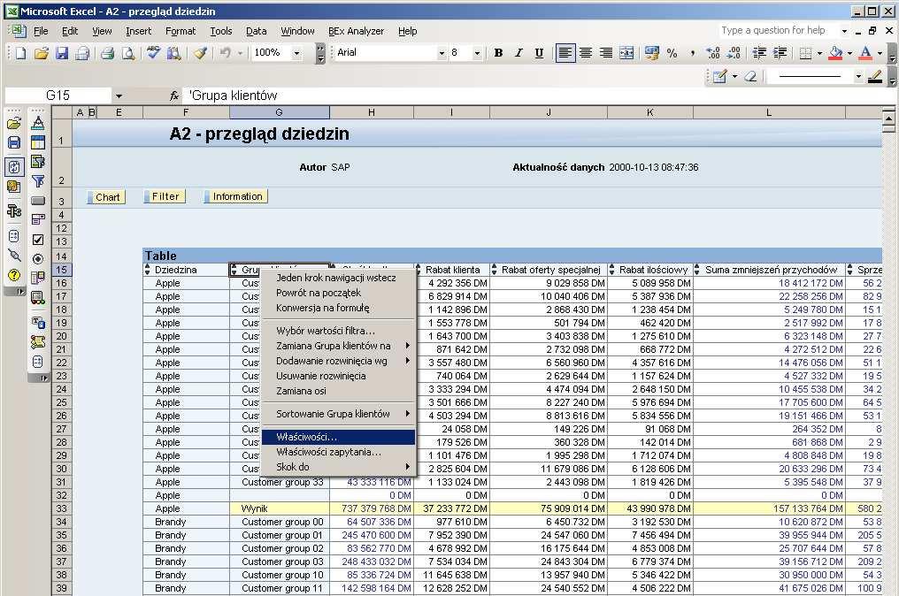Insert radio button group design item

point(38,259)
